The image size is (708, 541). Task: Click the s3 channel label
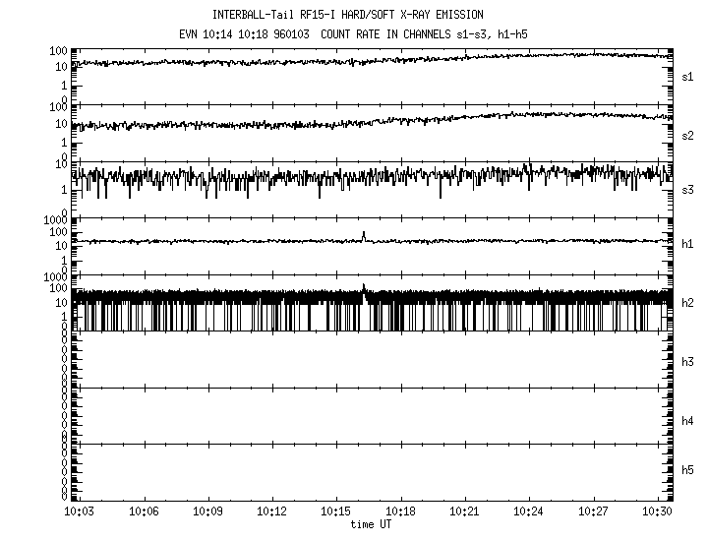pos(688,190)
